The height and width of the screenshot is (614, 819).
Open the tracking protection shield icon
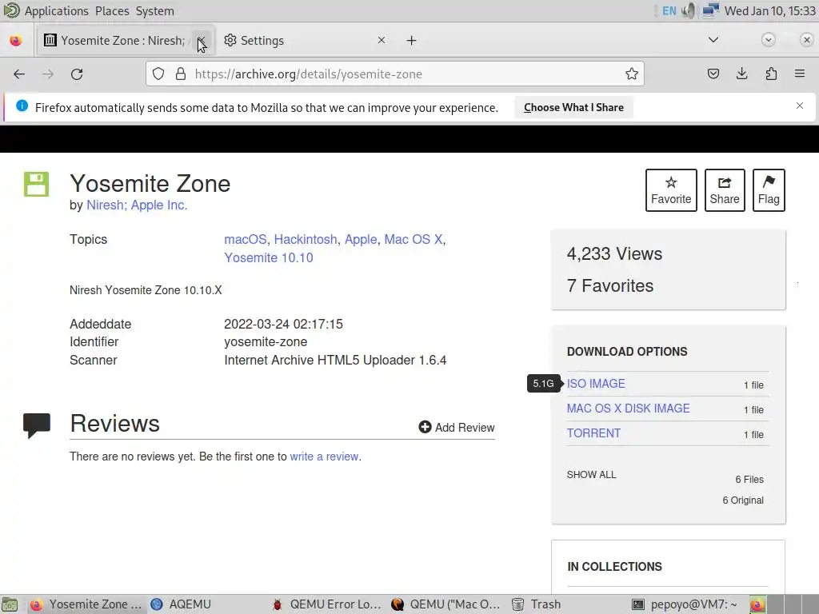coord(158,74)
